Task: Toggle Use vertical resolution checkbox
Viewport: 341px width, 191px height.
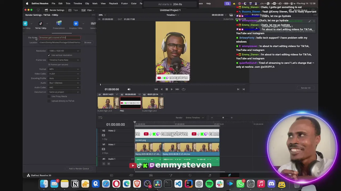Action: pyautogui.click(x=49, y=55)
